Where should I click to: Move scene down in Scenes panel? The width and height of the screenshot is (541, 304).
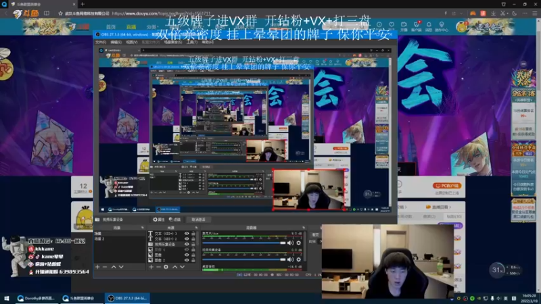(x=121, y=267)
